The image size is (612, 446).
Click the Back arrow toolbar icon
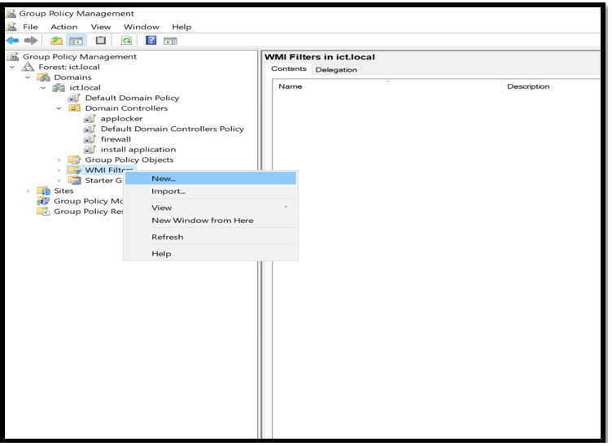(12, 41)
